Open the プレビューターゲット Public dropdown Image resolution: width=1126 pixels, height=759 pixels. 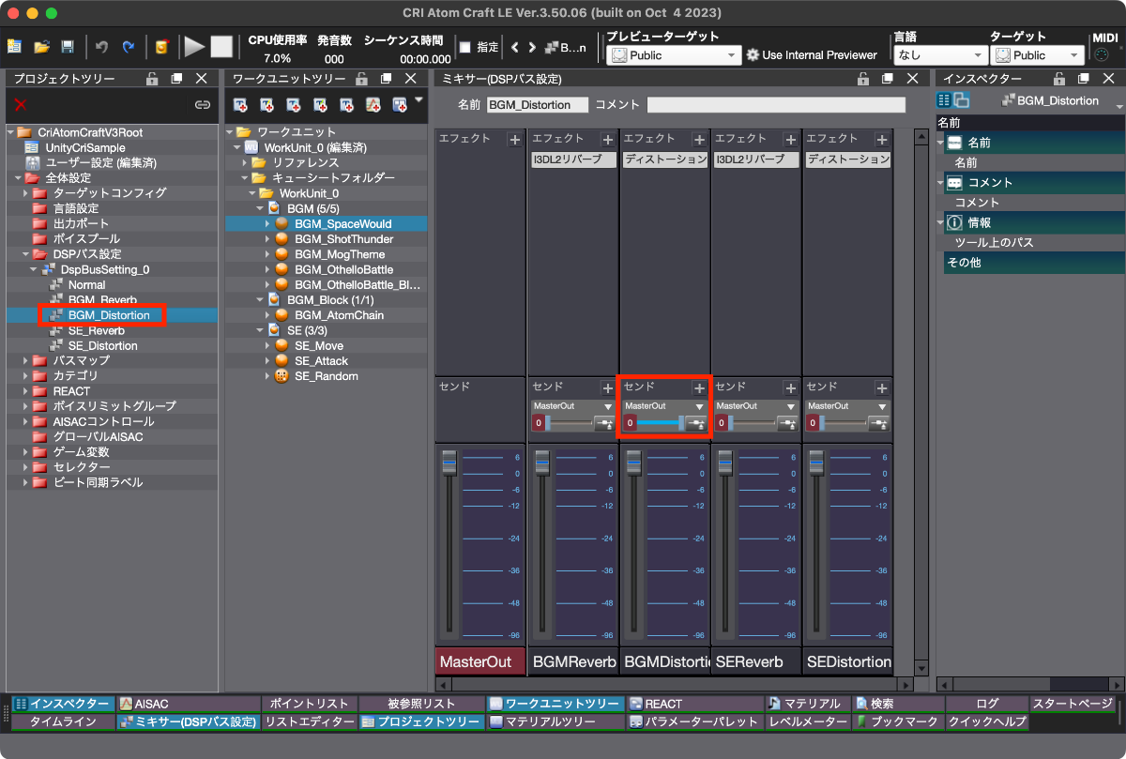pos(673,55)
